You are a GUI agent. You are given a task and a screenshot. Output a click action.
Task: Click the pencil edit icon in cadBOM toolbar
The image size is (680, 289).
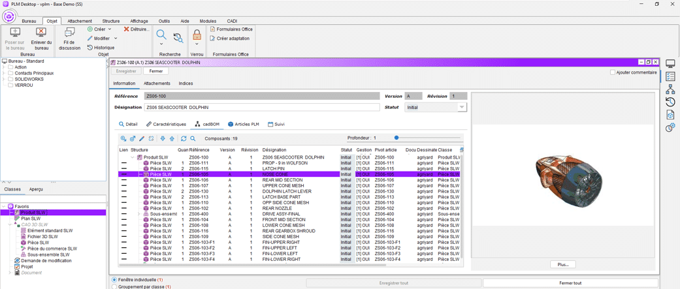(x=142, y=139)
